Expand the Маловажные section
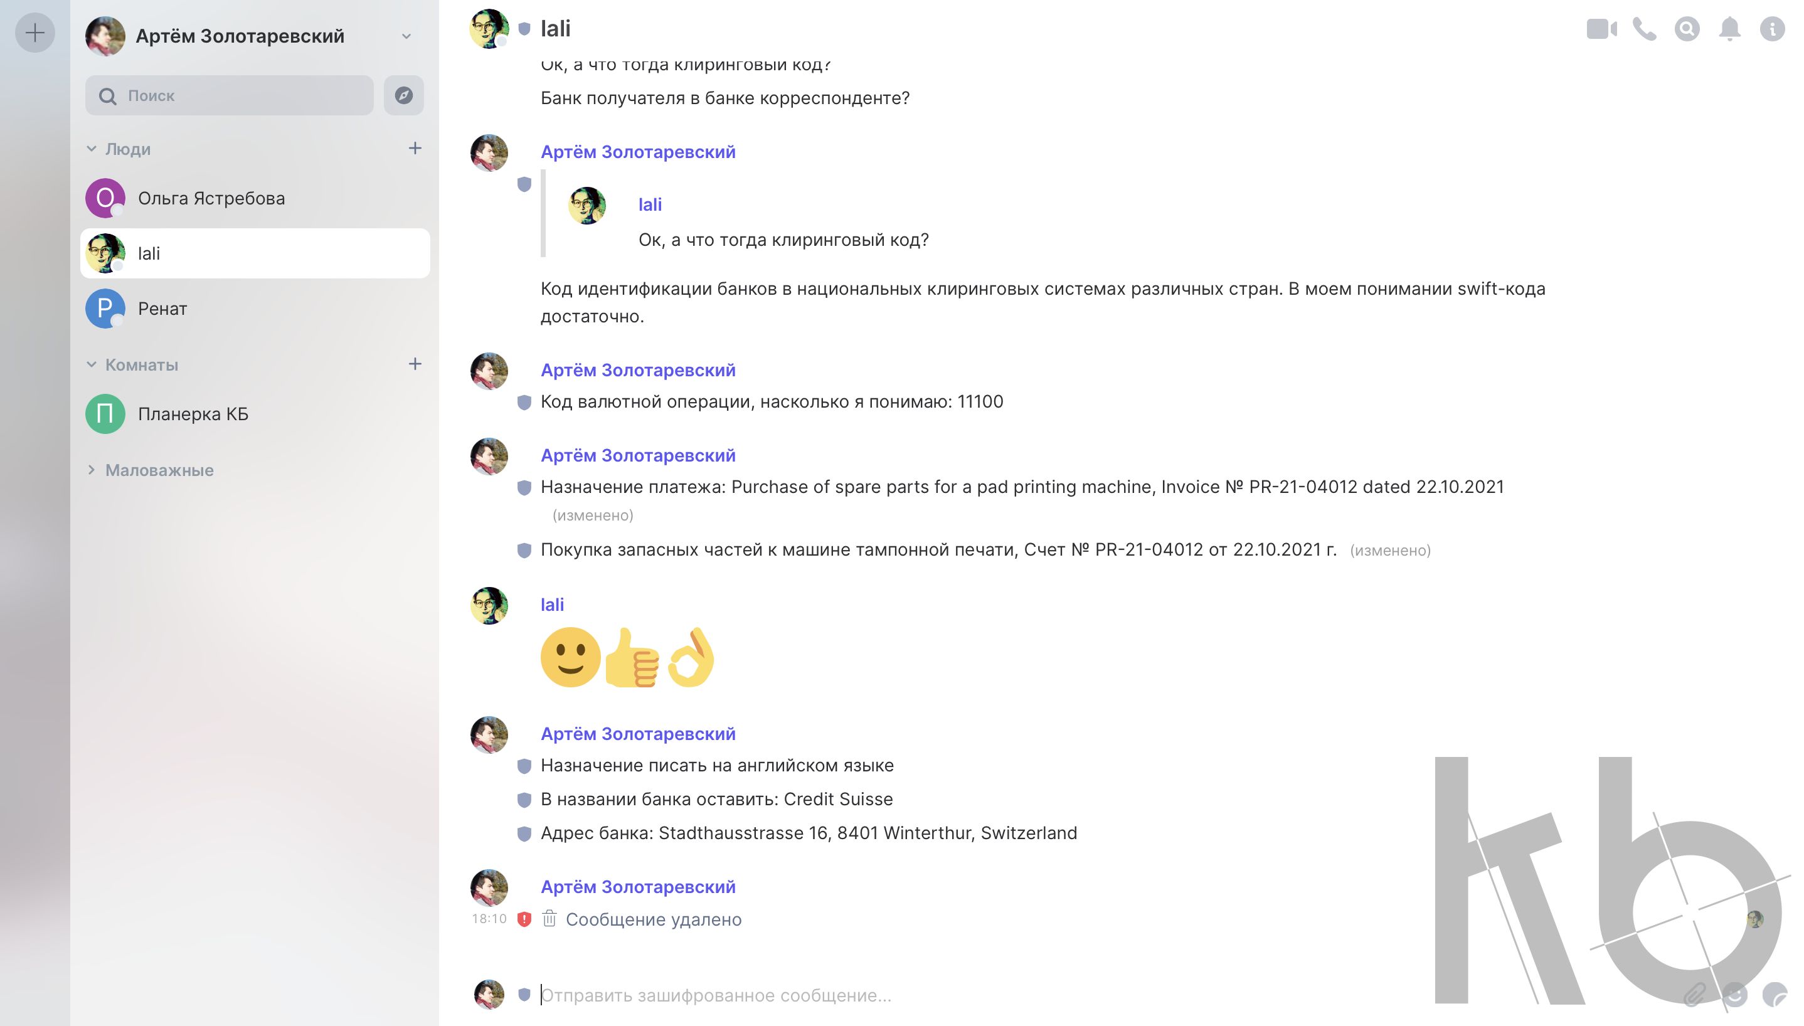The height and width of the screenshot is (1026, 1804). [92, 470]
